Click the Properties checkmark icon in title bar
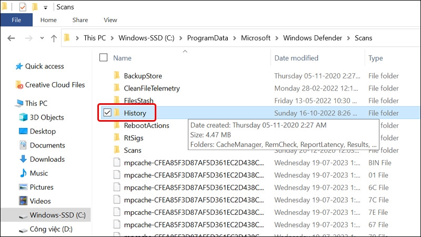This screenshot has height=237, width=421. [23, 7]
